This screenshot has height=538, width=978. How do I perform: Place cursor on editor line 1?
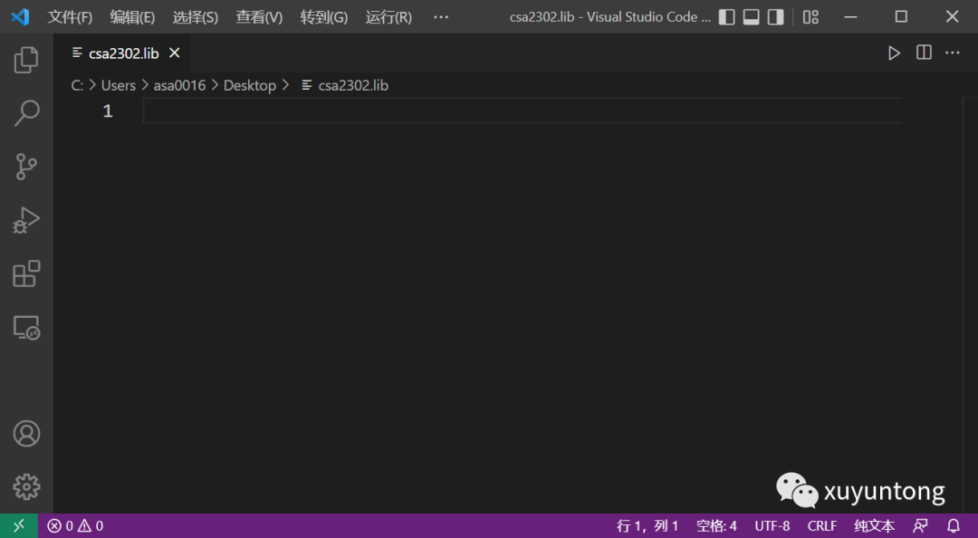tap(523, 111)
